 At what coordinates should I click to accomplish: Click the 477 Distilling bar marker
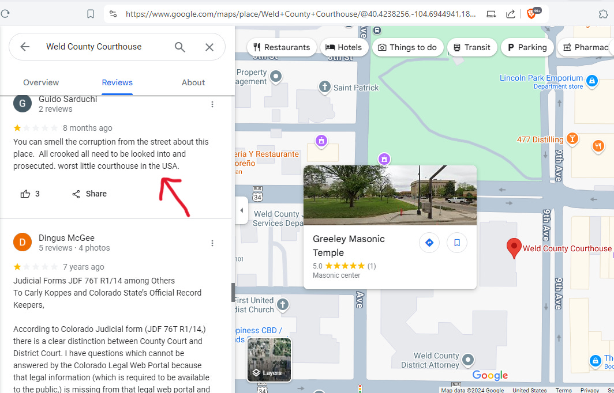pyautogui.click(x=572, y=138)
